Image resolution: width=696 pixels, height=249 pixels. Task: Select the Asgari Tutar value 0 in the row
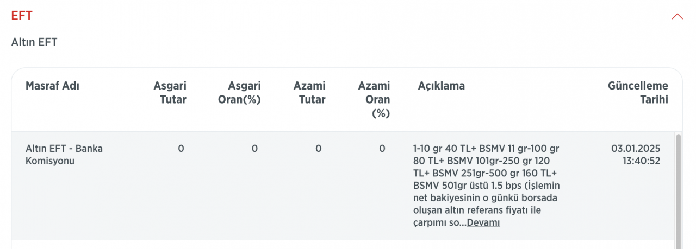pos(181,149)
